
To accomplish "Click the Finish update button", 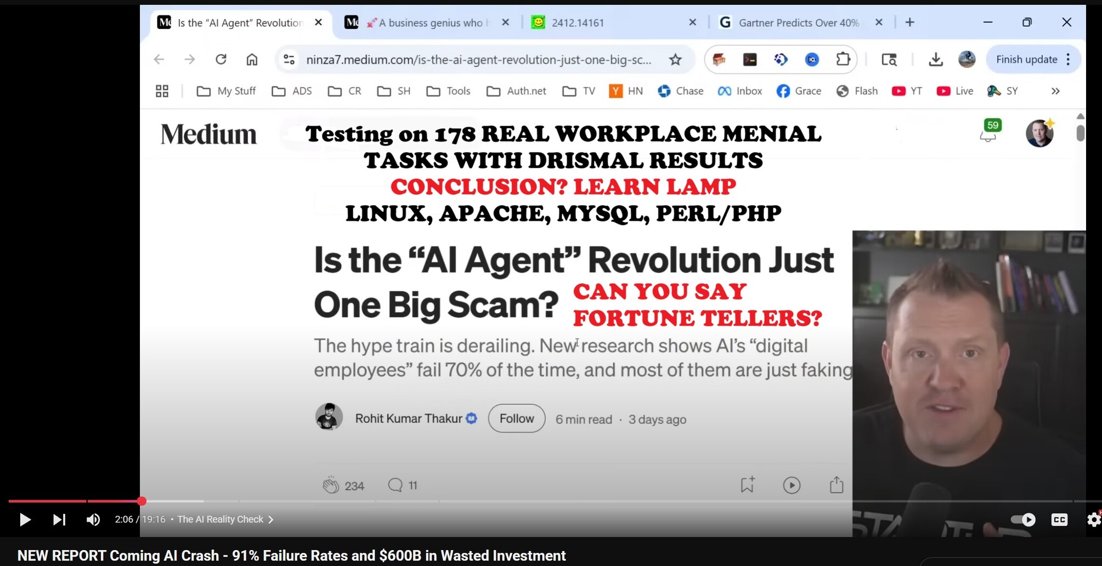I will coord(1026,59).
